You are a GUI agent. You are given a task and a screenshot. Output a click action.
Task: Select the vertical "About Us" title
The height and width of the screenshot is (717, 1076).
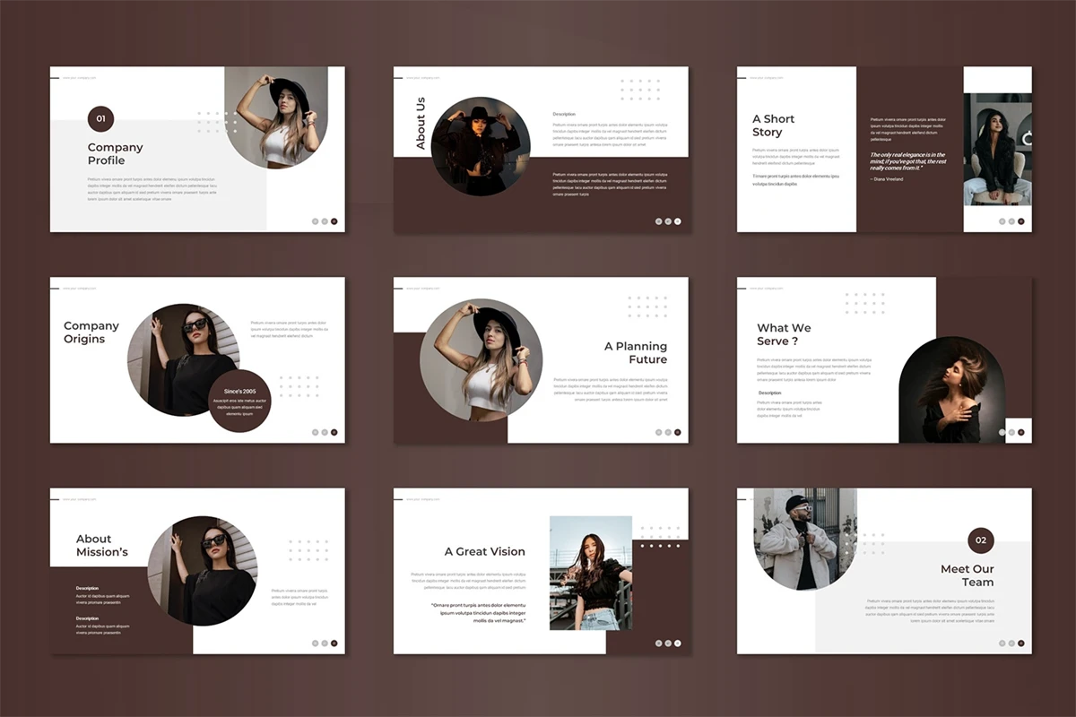(x=421, y=123)
